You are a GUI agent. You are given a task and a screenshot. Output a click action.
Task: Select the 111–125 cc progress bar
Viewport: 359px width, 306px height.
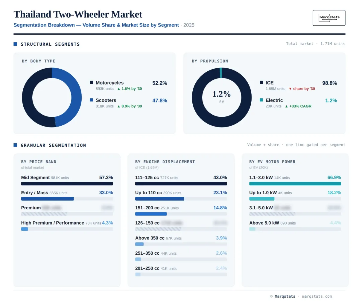[181, 184]
